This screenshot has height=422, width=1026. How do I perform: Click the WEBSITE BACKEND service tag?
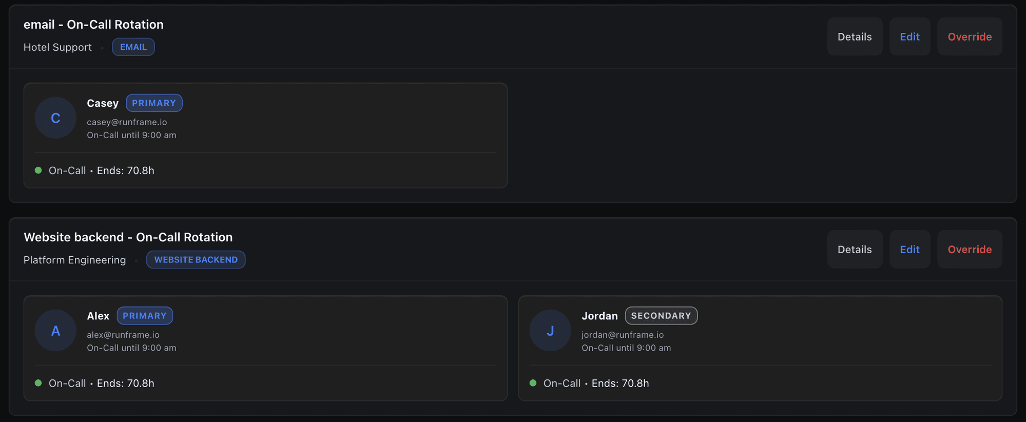[196, 260]
